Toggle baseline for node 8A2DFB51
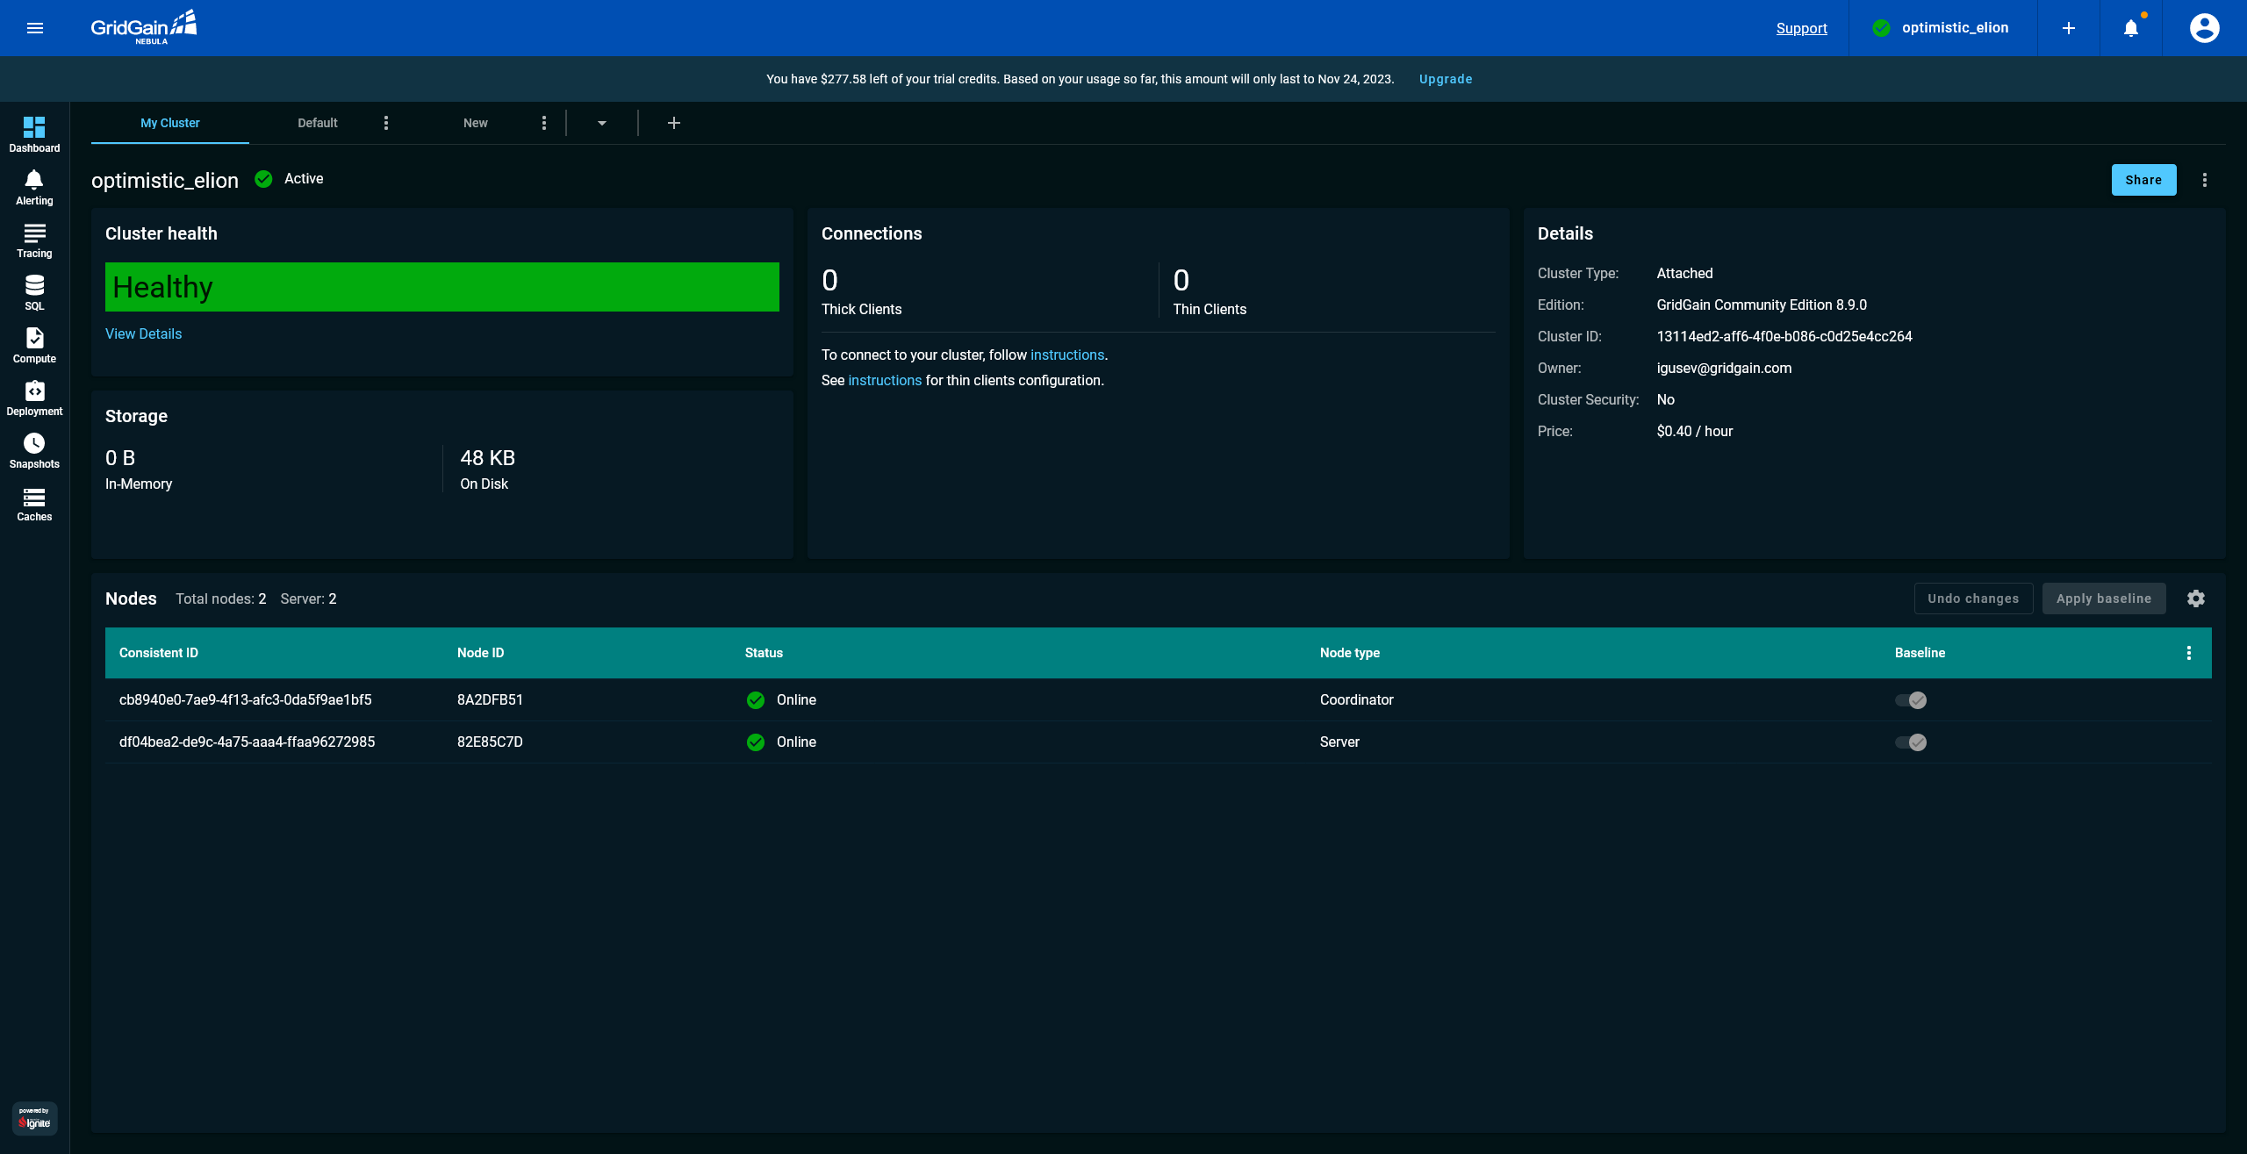 click(x=1911, y=700)
